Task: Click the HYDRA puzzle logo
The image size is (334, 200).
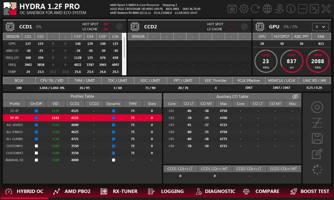Action: click(10, 9)
